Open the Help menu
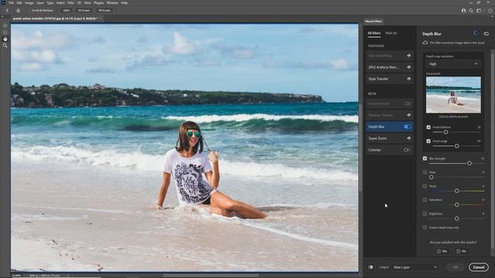This screenshot has height=278, width=495. click(125, 3)
